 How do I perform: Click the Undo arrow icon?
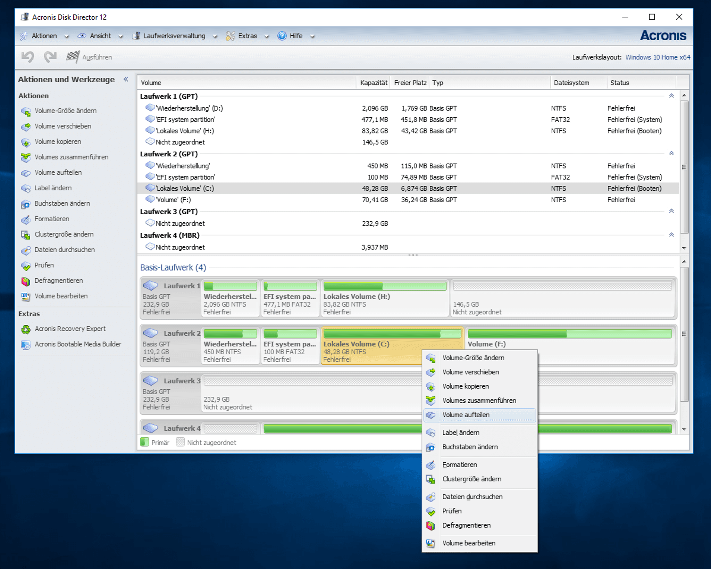27,57
